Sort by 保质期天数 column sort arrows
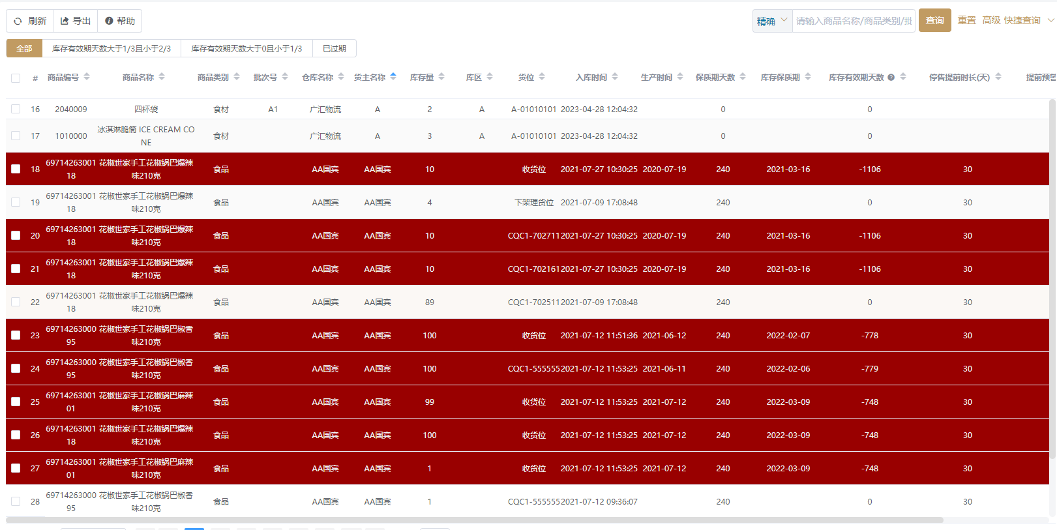This screenshot has height=530, width=1057. 743,77
